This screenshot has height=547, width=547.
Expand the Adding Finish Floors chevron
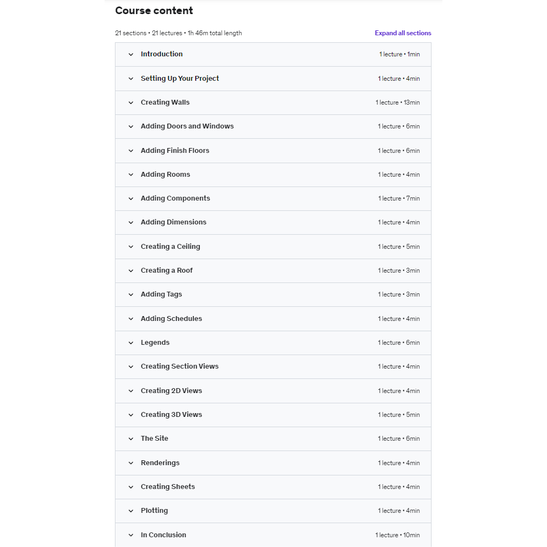[x=131, y=151]
